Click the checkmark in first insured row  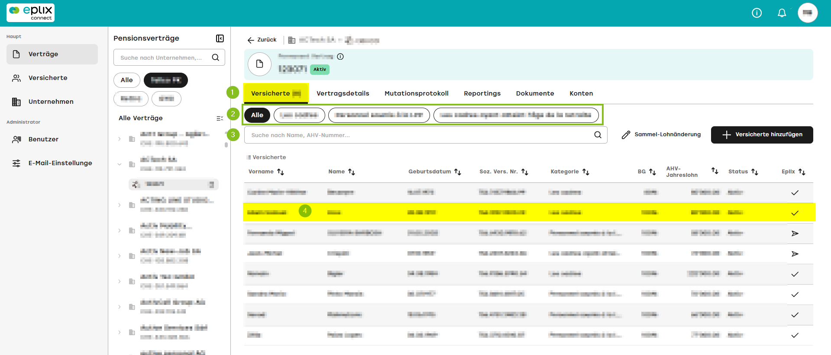pos(795,193)
